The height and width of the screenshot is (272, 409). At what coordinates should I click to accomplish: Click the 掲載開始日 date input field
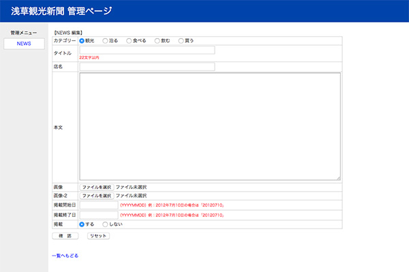coord(98,205)
